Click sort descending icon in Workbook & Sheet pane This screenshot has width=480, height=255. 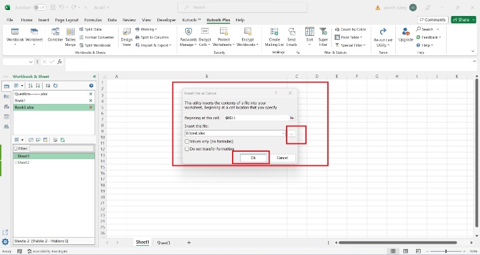point(37,86)
